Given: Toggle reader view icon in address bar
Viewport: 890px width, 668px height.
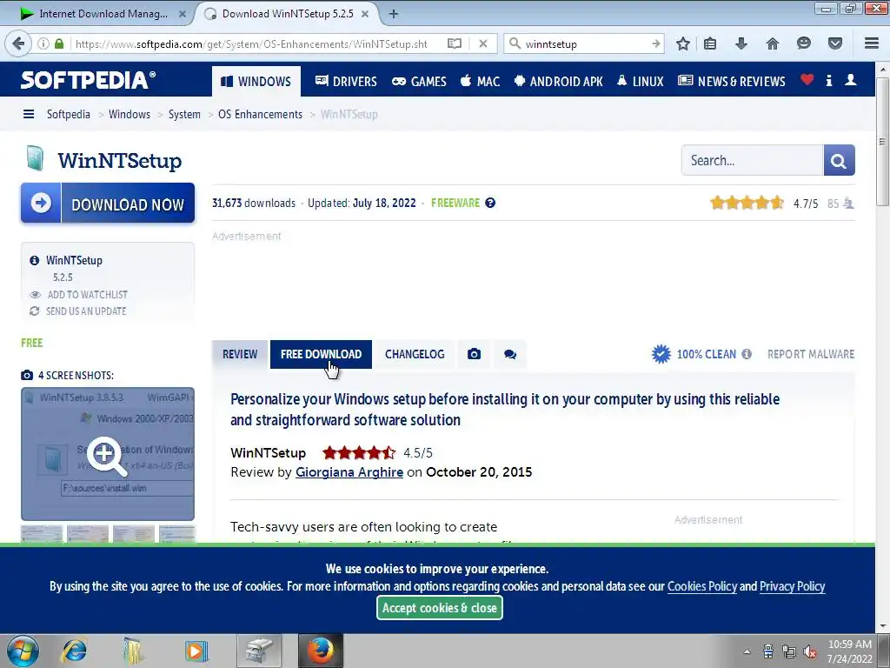Looking at the screenshot, I should click(454, 43).
